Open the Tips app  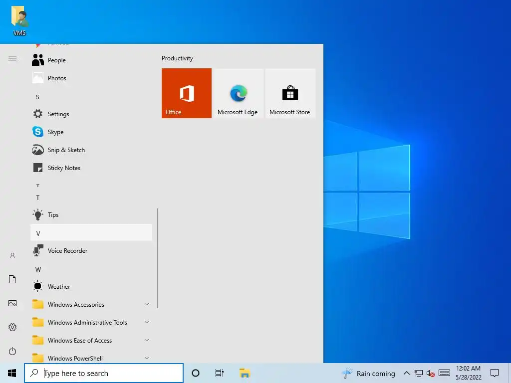click(91, 214)
